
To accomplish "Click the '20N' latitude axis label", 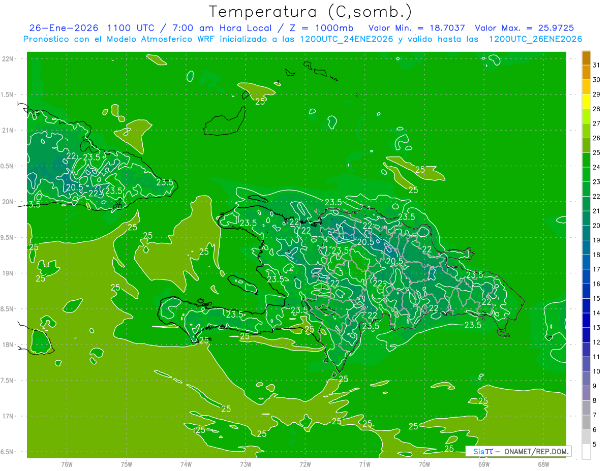I will pyautogui.click(x=8, y=202).
